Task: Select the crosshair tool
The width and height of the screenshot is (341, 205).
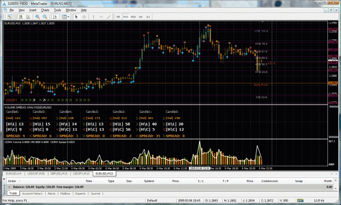Action: (84, 17)
